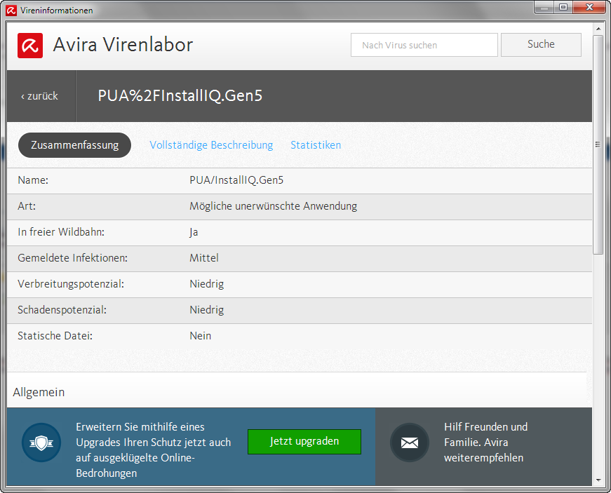Click the Avira icon in title bar

click(x=11, y=11)
